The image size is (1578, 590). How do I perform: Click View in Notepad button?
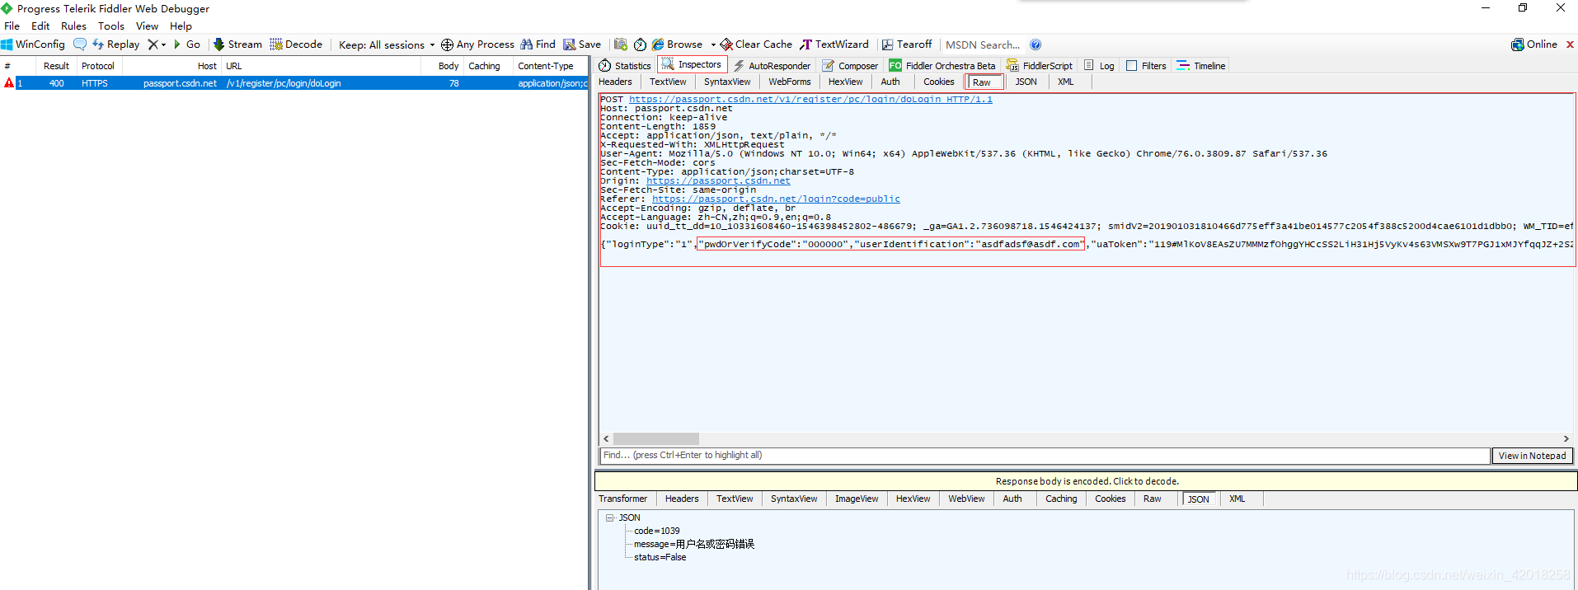[x=1532, y=456]
